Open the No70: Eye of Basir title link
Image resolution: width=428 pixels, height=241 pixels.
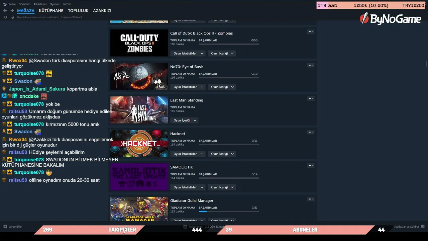[187, 67]
